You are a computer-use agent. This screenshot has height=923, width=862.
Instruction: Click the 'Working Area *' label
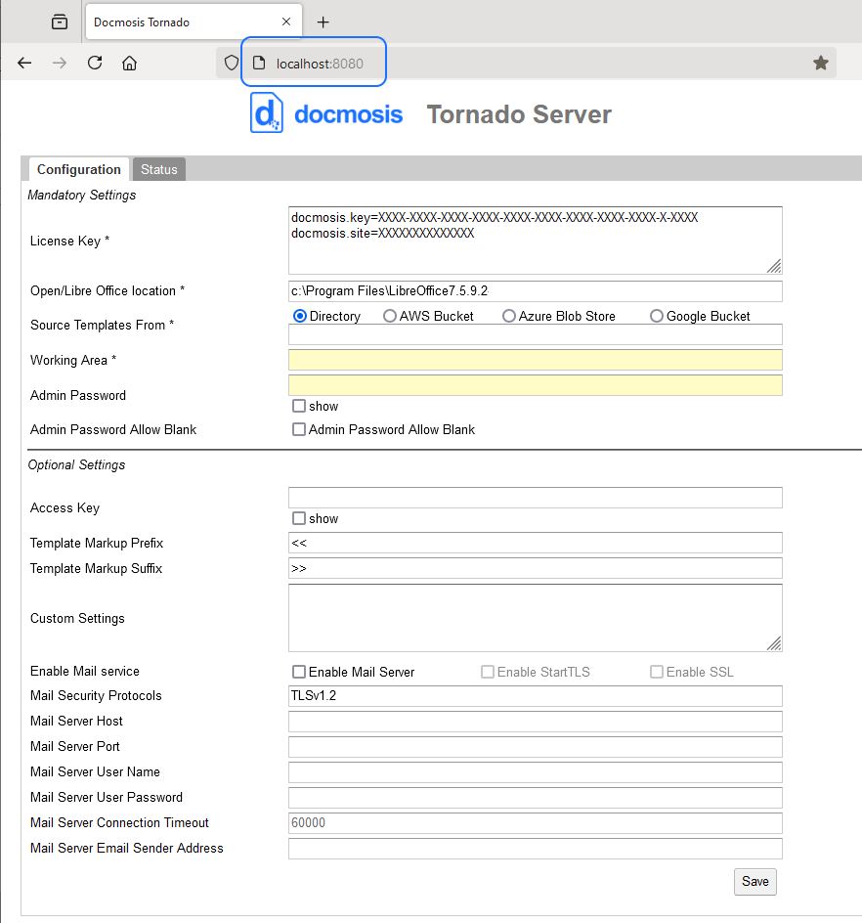point(73,360)
